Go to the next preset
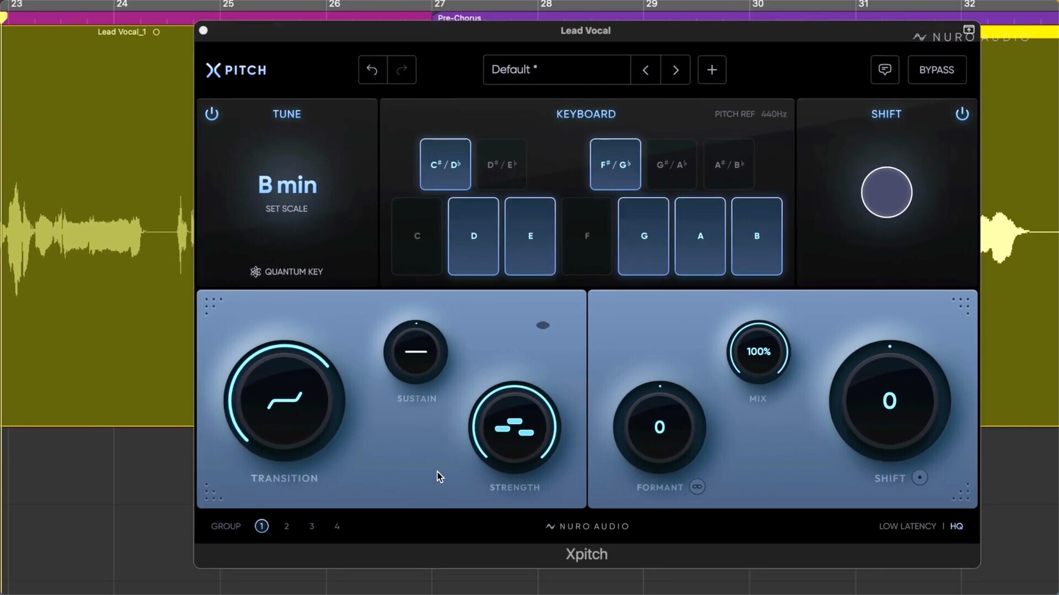 point(676,70)
